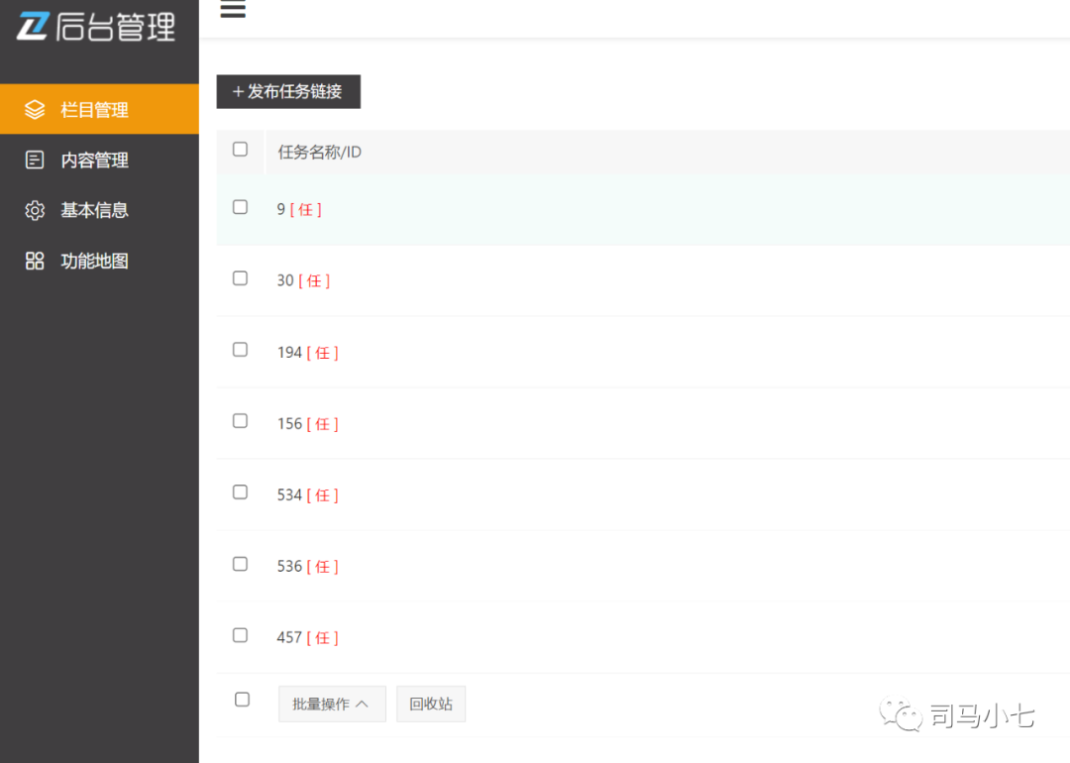Click the document icon beside 内容管理

click(35, 160)
